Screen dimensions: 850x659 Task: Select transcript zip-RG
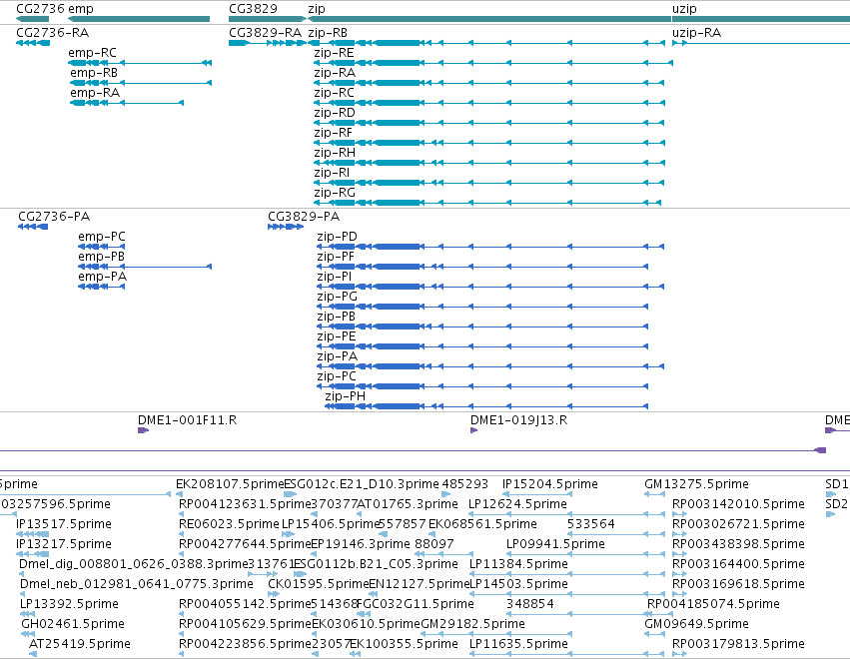335,193
